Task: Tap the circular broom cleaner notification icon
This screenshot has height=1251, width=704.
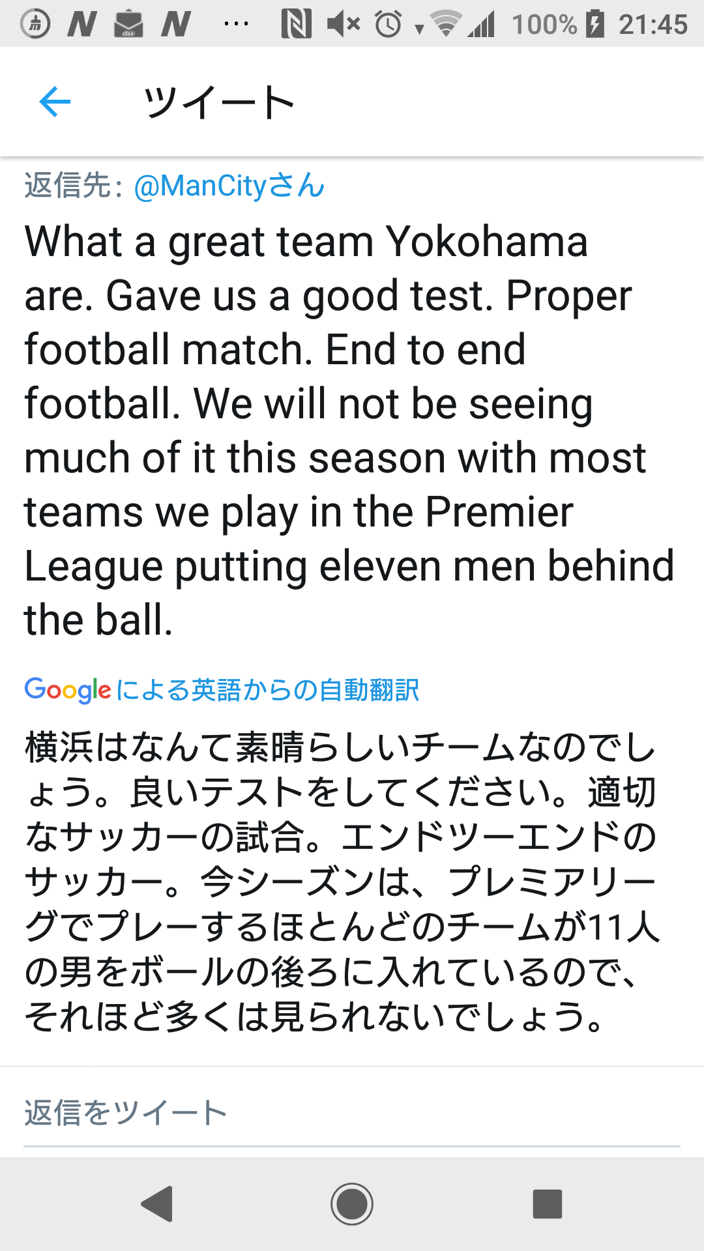Action: pos(35,24)
